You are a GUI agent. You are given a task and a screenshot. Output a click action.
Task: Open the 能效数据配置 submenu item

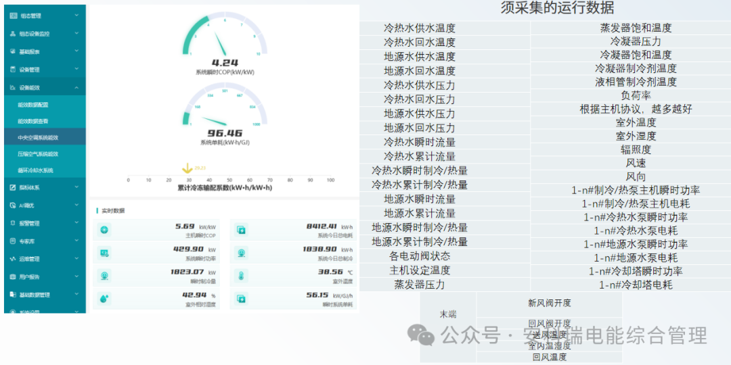[x=45, y=105]
